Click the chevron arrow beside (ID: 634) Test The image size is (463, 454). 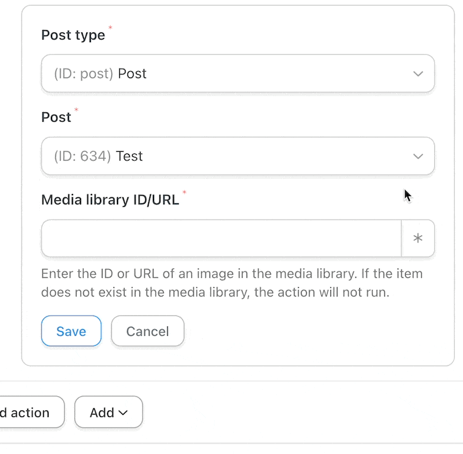(x=418, y=156)
